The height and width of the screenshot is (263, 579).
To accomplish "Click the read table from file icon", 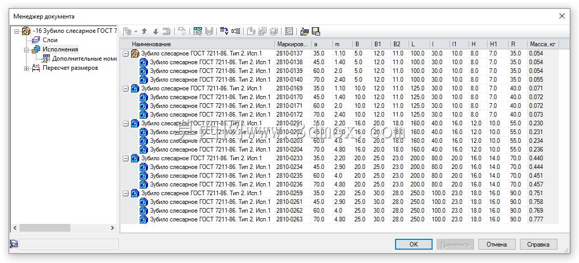I will (305, 32).
